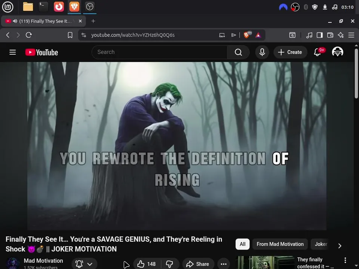
Task: Open Leo AI sparkle icon
Action: 341,35
